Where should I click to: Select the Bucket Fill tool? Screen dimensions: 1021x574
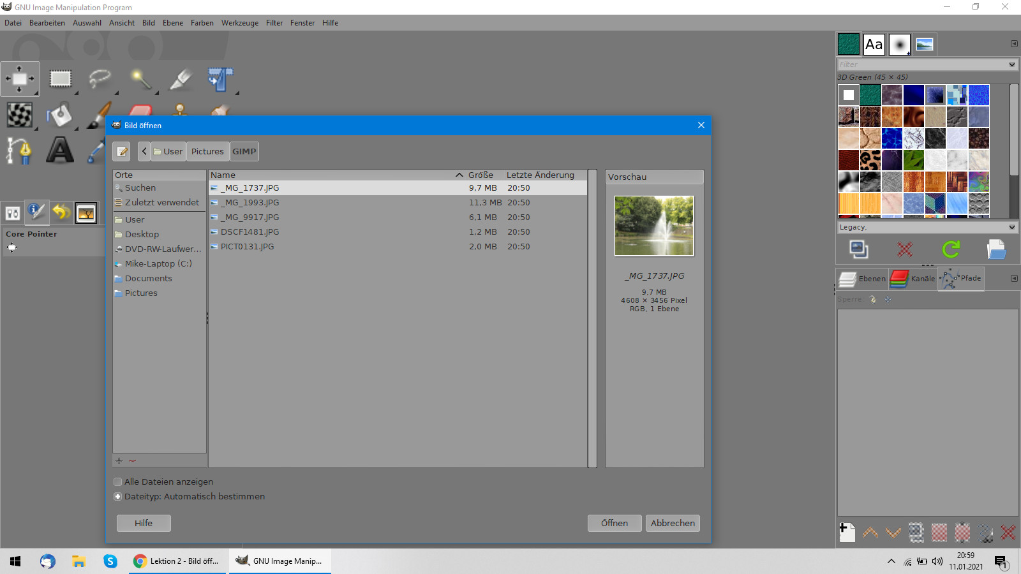click(61, 115)
